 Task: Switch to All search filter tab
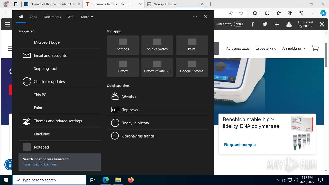[x=21, y=17]
